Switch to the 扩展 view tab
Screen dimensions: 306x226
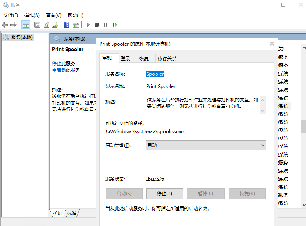pos(57,213)
